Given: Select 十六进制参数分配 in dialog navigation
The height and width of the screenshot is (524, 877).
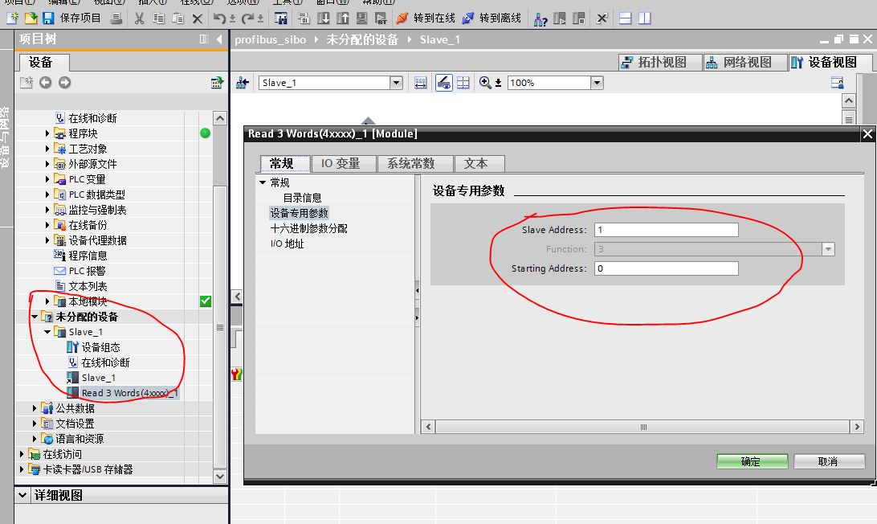Looking at the screenshot, I should click(308, 228).
